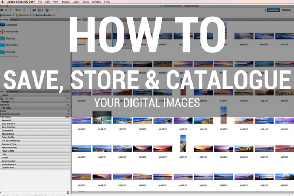Viewport: 294px width, 196px height.
Task: Switch to the Folders tab
Action: 15,20
